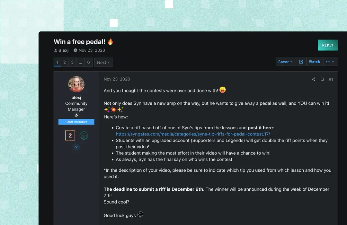Toggle Watch on this thread
This screenshot has height=225, width=347.
(x=314, y=62)
